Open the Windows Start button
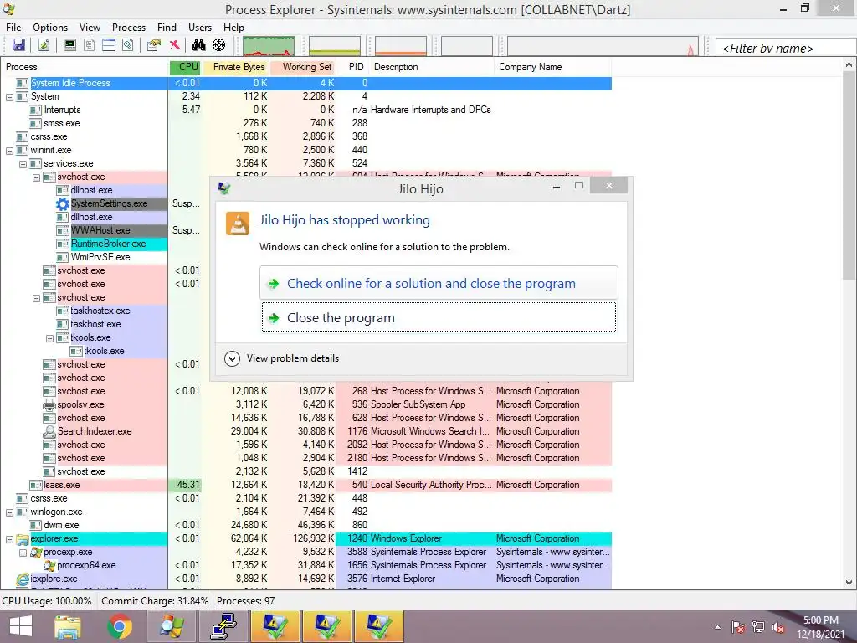Viewport: 857px width, 643px height. [21, 626]
